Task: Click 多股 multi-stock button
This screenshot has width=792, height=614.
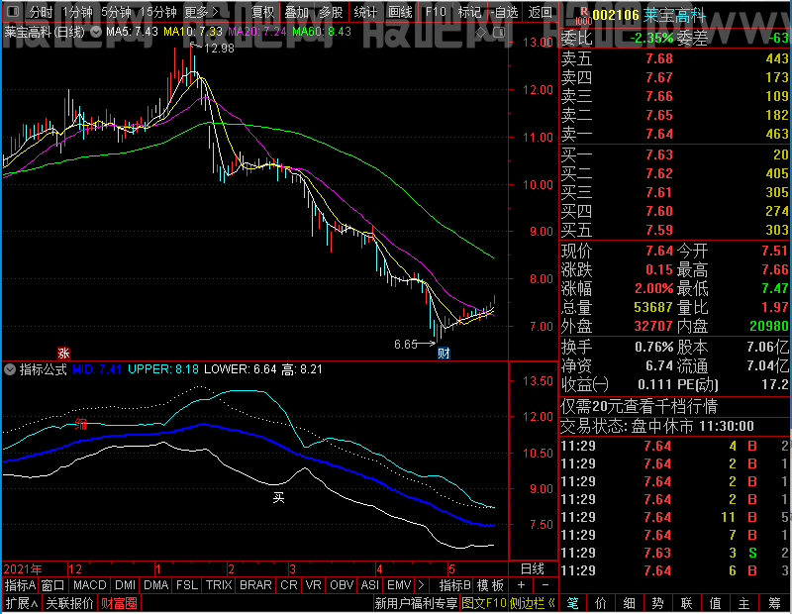Action: point(331,12)
